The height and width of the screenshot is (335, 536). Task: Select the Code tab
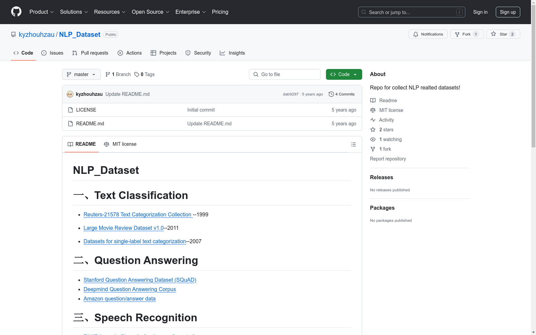pyautogui.click(x=23, y=53)
